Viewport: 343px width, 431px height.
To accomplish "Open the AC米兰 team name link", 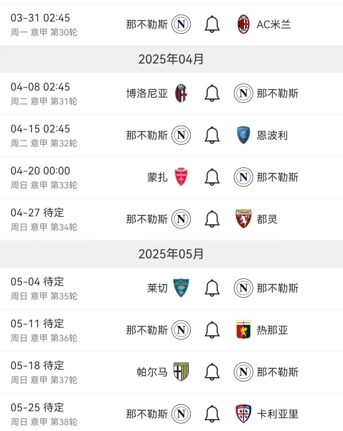I will click(274, 25).
